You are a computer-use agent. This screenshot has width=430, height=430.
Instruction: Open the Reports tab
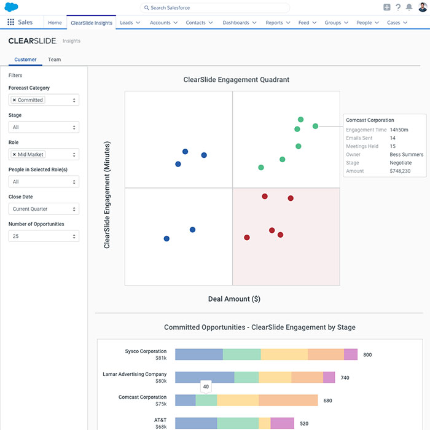274,23
